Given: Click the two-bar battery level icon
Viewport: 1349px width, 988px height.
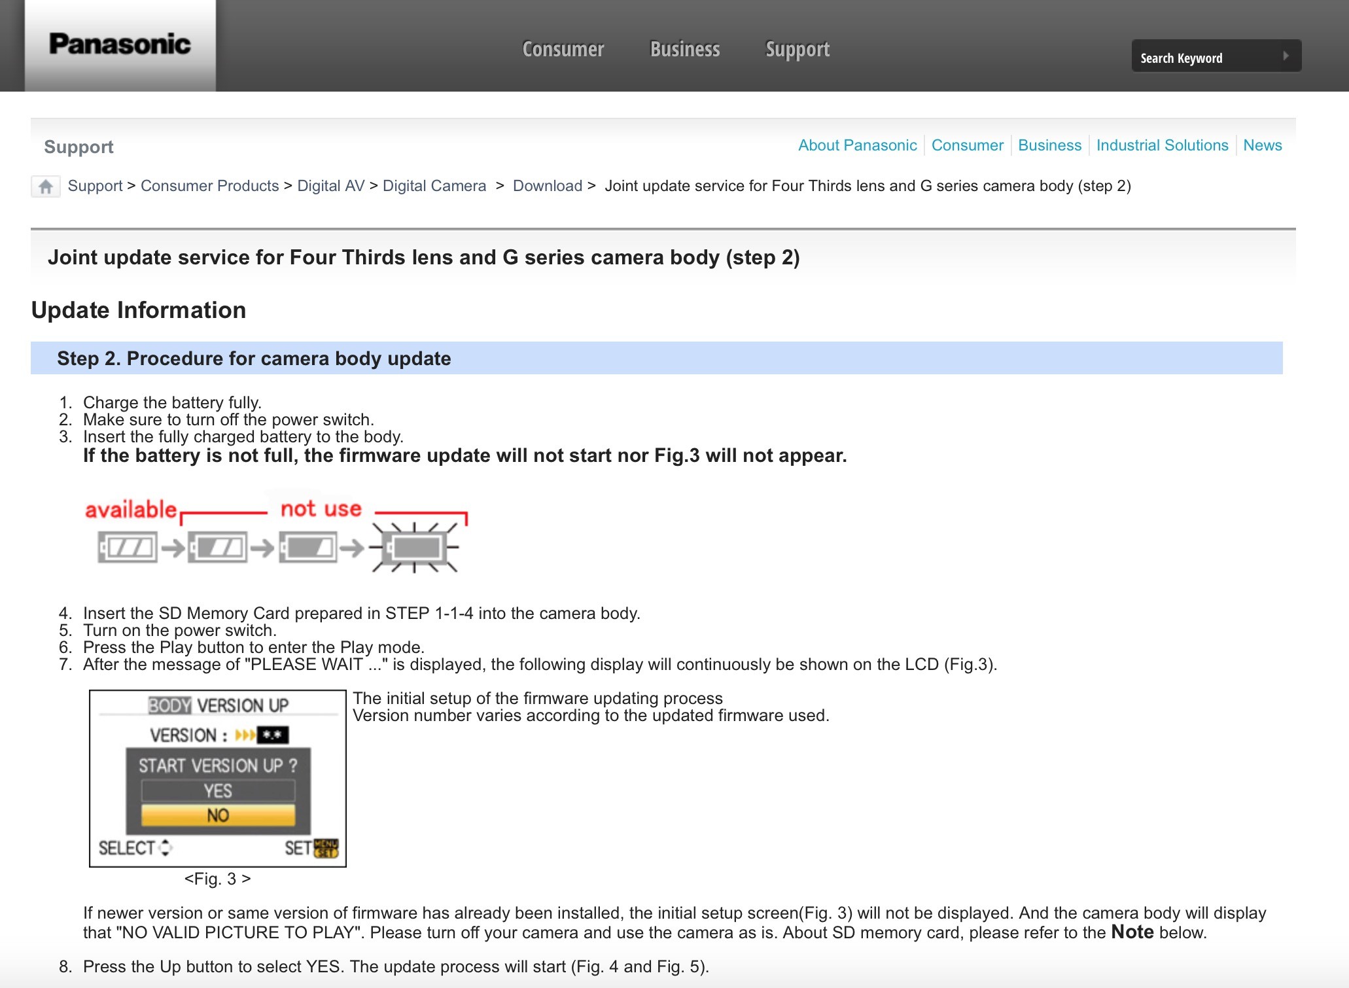Looking at the screenshot, I should coord(218,547).
